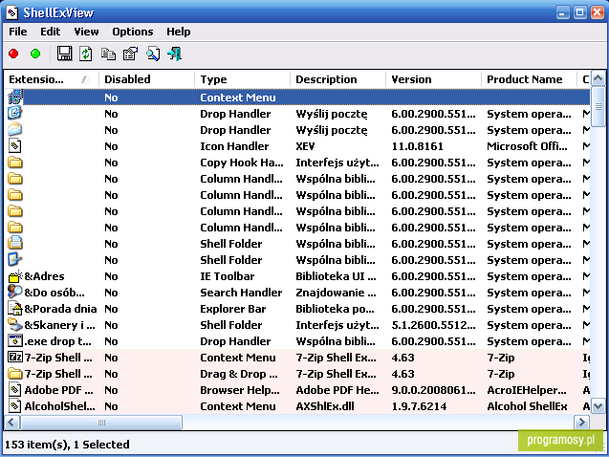Select the &Porada dnia Explorer Bar row
This screenshot has height=457, width=609.
(297, 308)
